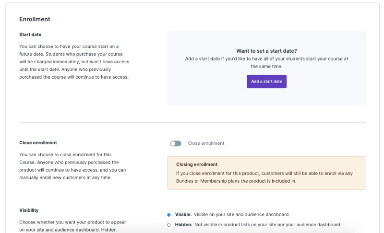This screenshot has height=233, width=384.
Task: Click 'Visible on your site and audience dashboard' text
Action: (241, 215)
